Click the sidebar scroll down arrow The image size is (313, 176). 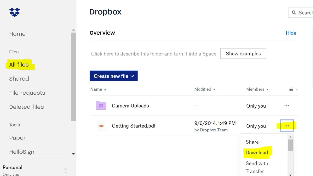(x=73, y=154)
